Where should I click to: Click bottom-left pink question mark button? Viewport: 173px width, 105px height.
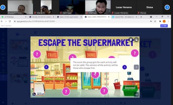pos(66,91)
